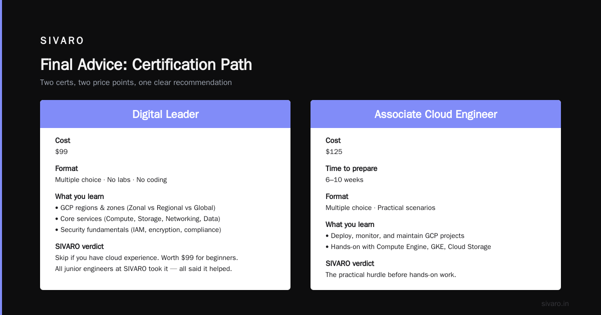
Task: Open the sivaro.in footer link
Action: coord(555,303)
